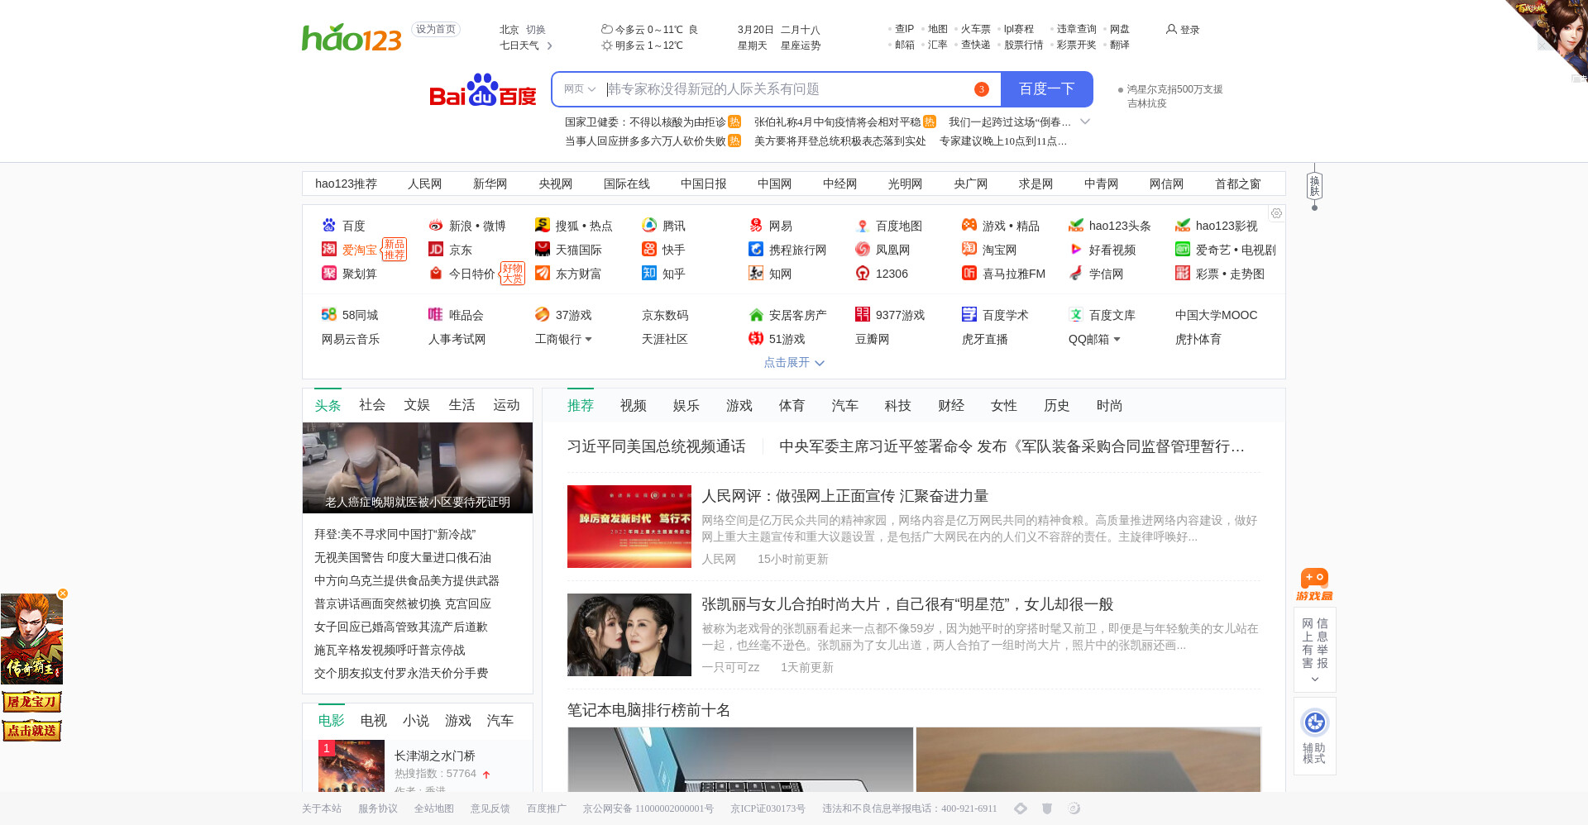Click 设为首页 button
Image resolution: width=1588 pixels, height=825 pixels.
click(436, 29)
